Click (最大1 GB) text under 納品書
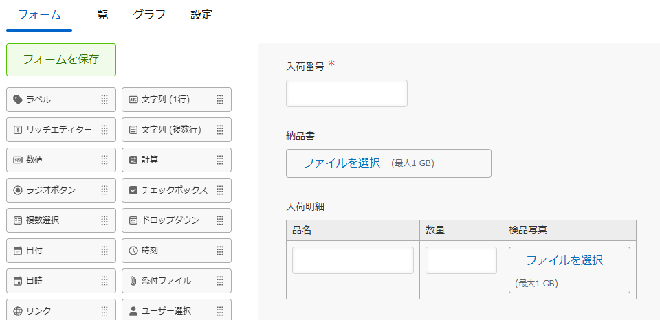The height and width of the screenshot is (320, 660). pos(412,163)
